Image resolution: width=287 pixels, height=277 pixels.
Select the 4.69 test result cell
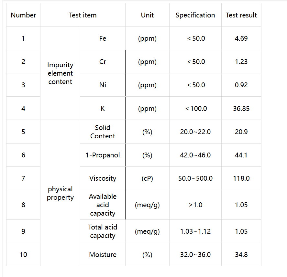point(241,38)
